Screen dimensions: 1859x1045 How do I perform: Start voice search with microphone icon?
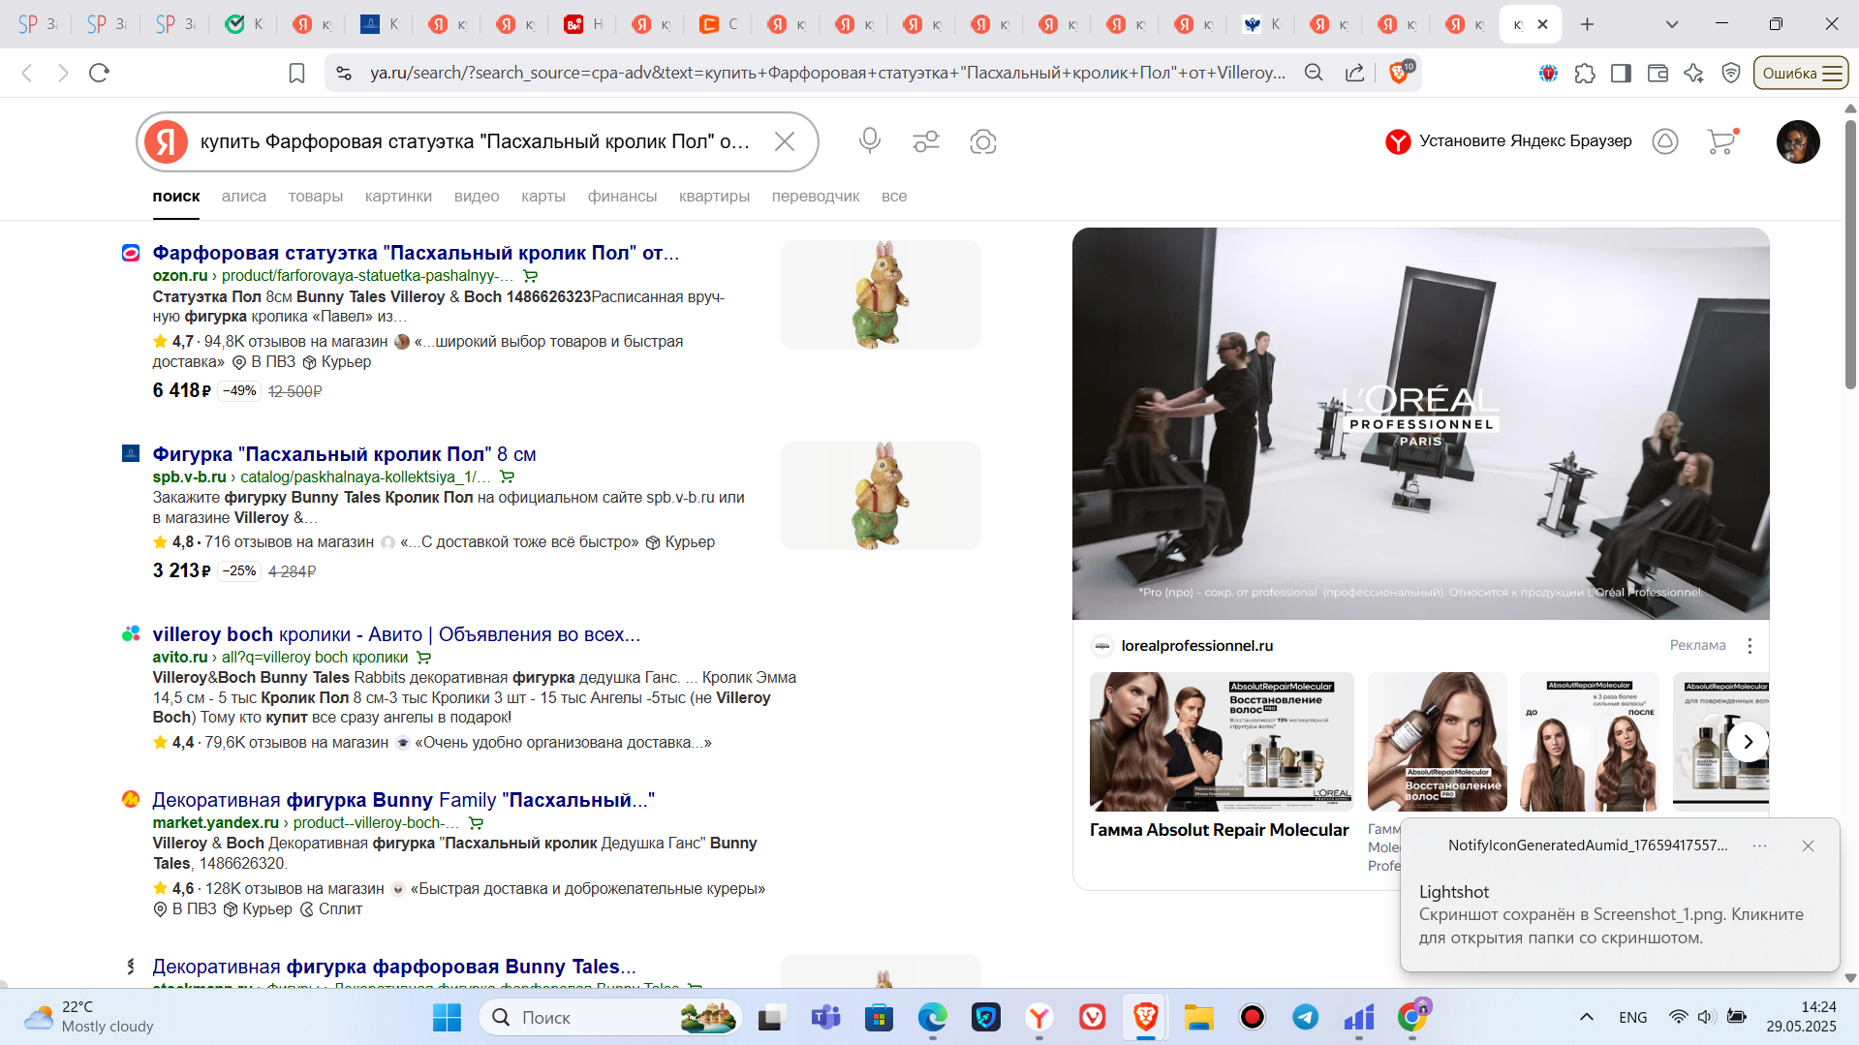point(869,141)
